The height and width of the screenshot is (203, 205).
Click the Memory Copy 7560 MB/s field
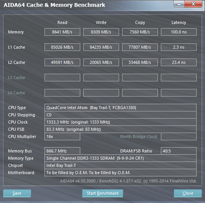(x=140, y=32)
